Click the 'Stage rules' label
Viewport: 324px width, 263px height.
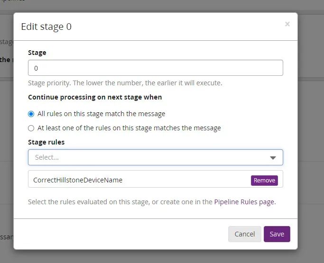click(46, 142)
